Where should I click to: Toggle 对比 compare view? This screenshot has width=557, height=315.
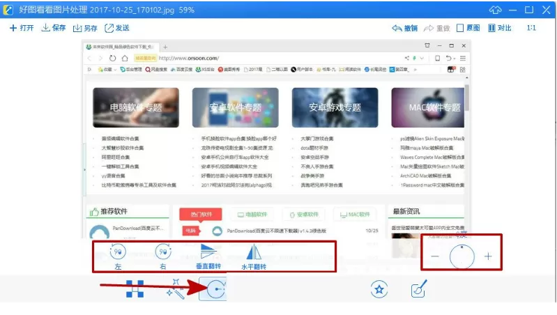(500, 28)
